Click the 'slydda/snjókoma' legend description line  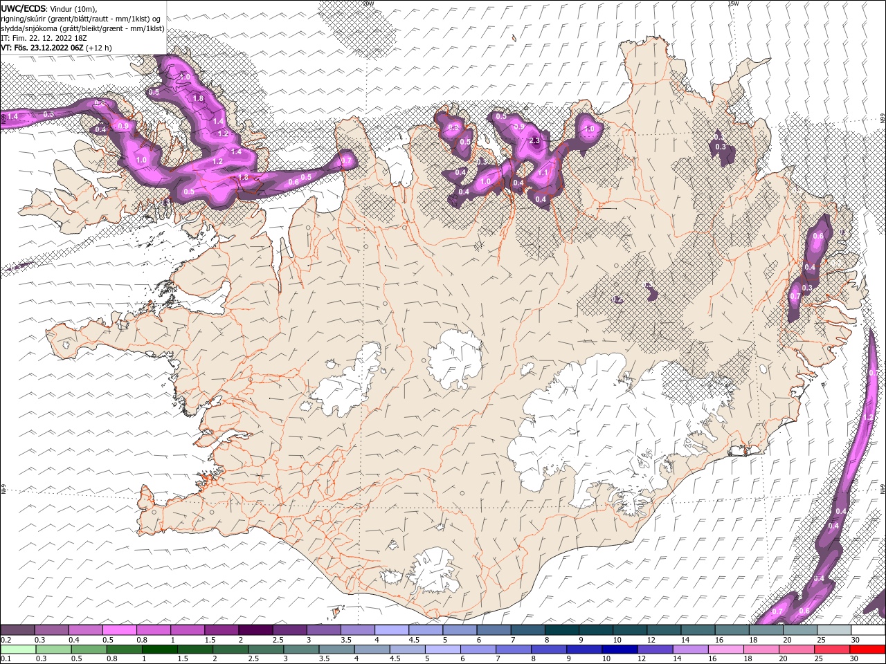pyautogui.click(x=82, y=28)
